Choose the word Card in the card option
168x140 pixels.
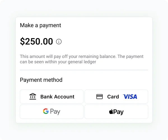113,97
